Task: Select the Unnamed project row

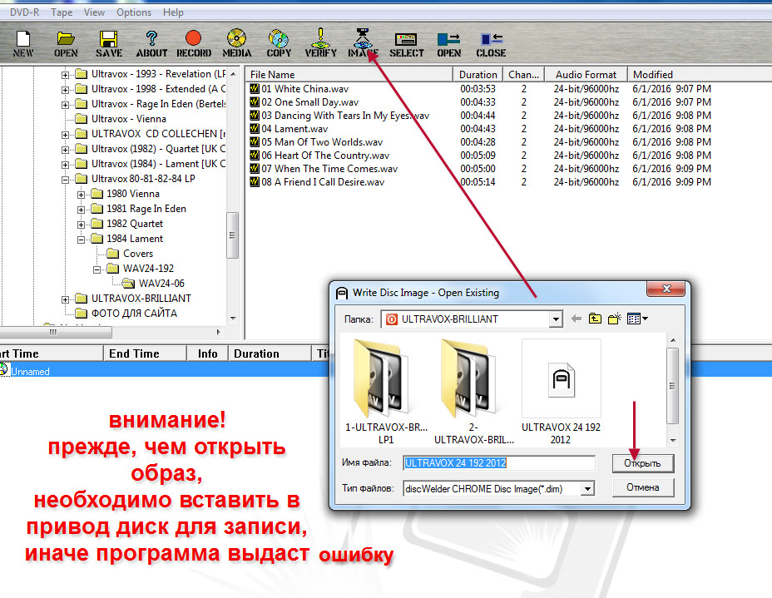Action: (386, 371)
